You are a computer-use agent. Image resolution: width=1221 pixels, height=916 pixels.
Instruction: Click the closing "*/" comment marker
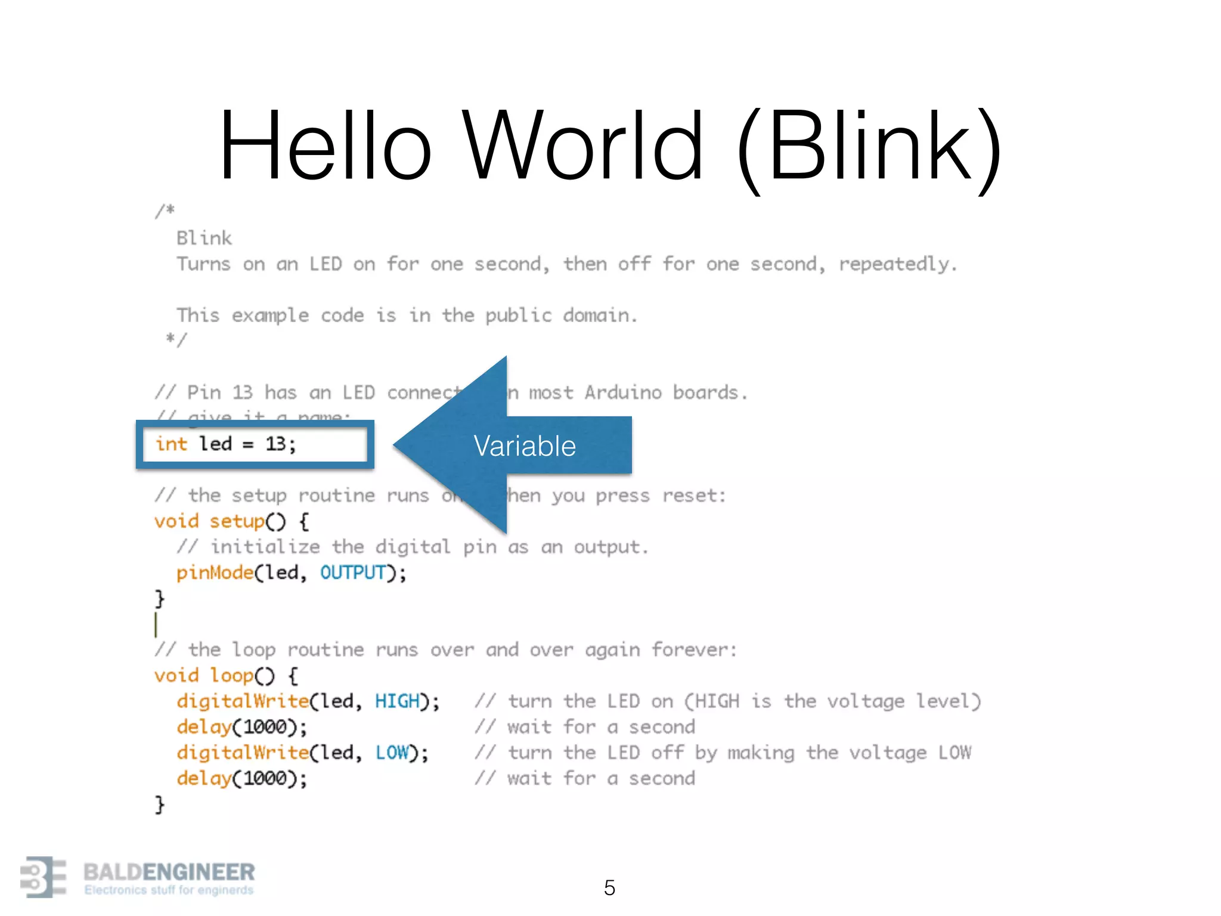[176, 339]
